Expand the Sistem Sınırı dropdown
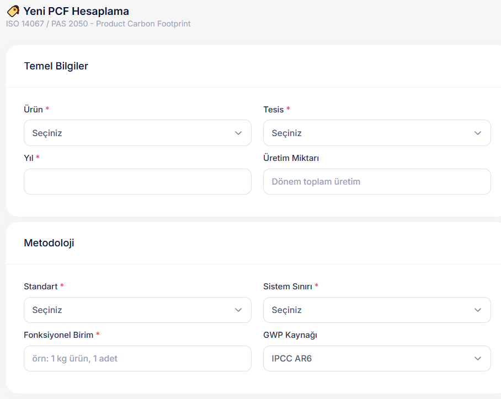Viewport: 501px width, 399px height. 377,310
